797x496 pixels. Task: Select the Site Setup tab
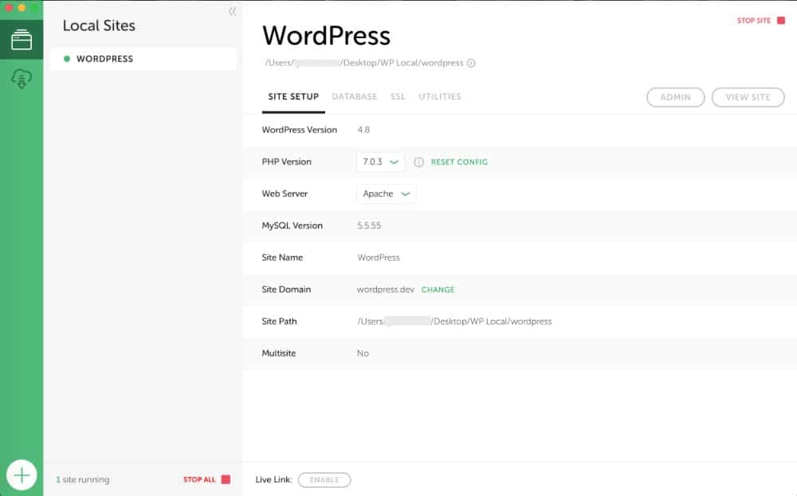(x=293, y=96)
